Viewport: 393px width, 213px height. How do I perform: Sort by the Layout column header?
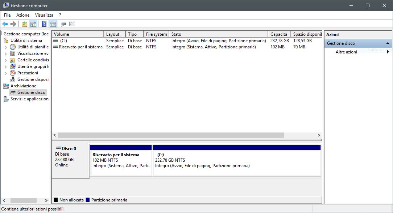click(x=115, y=34)
